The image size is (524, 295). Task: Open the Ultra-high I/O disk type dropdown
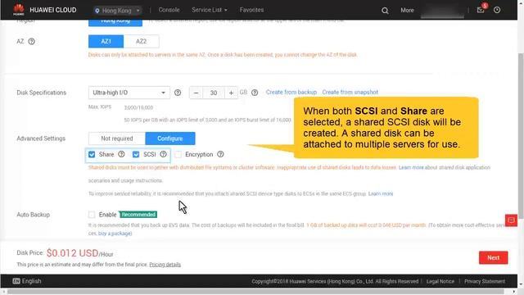[x=129, y=93]
